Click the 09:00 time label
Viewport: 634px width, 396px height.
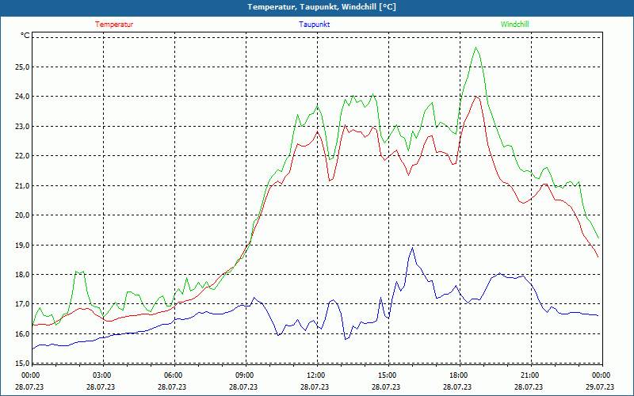coord(244,375)
